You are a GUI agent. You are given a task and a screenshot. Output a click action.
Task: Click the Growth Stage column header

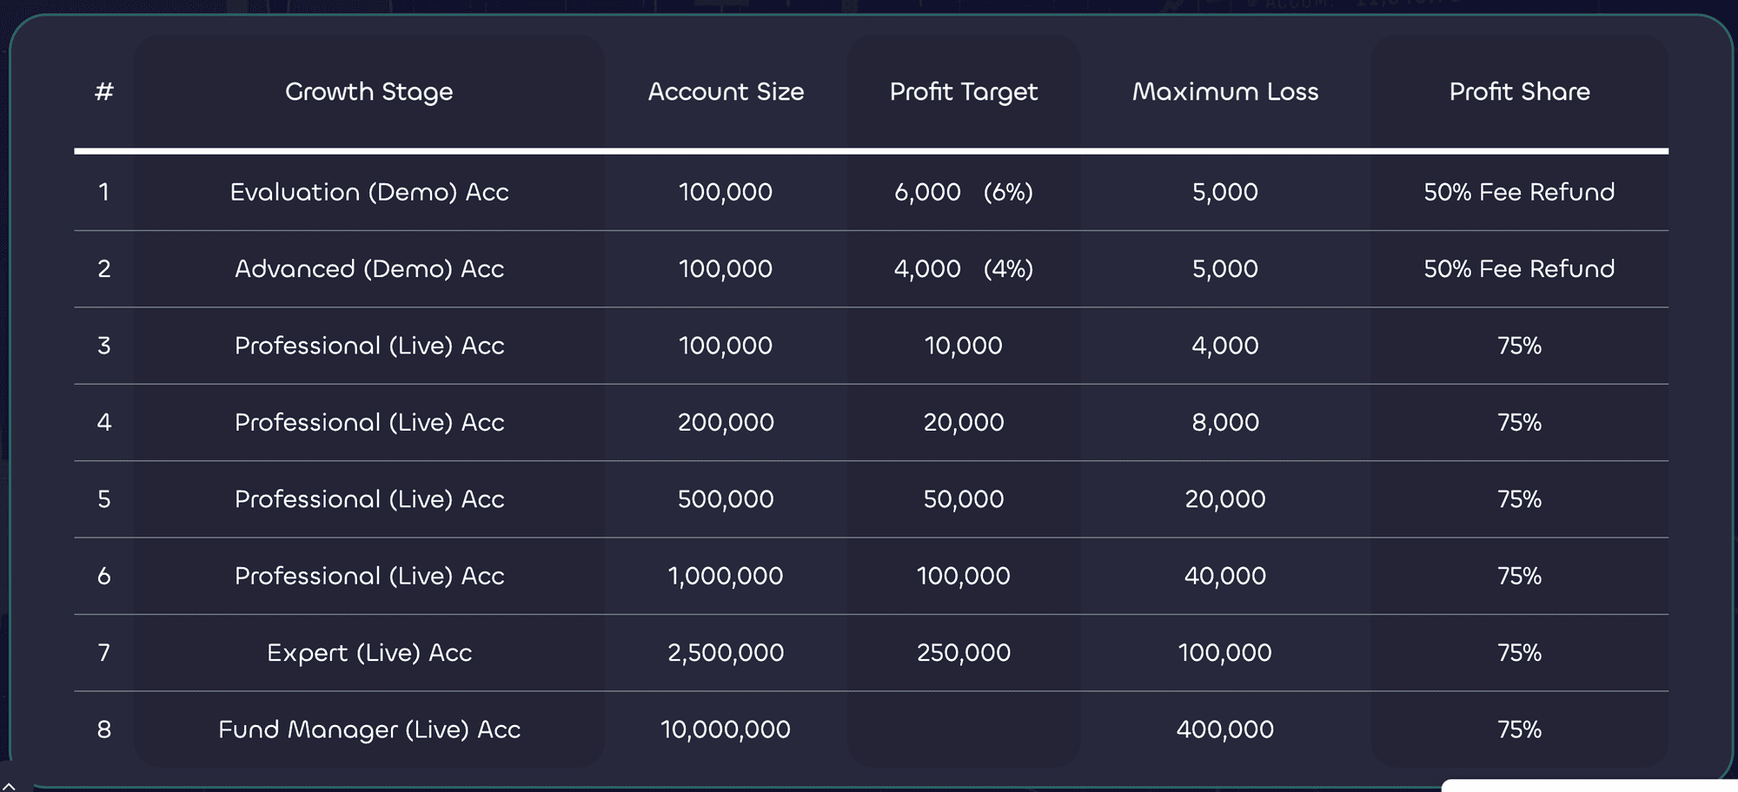click(x=368, y=92)
